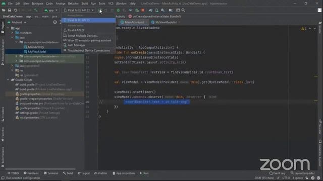Viewport: 323px width, 181px height.
Task: Open the Android project view dropdown
Action: coord(17,22)
